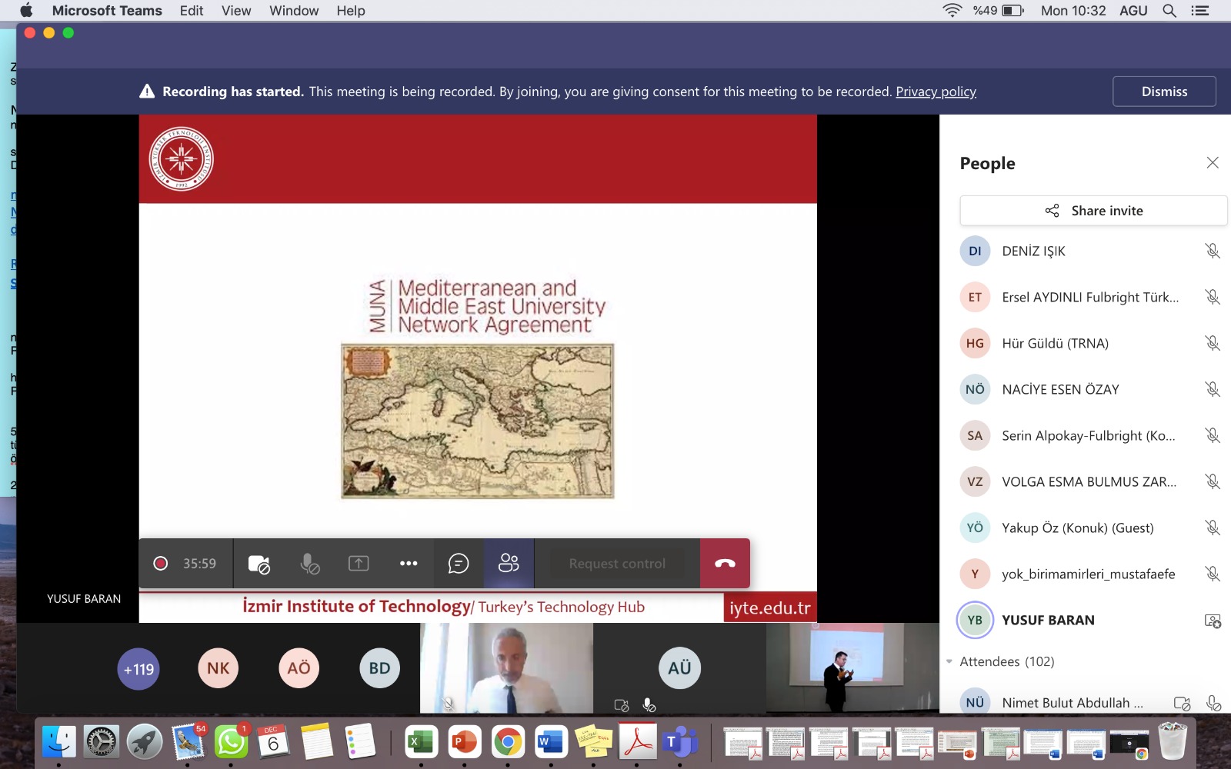Open Launchpad rocket icon in Dock
The height and width of the screenshot is (769, 1231).
(x=145, y=742)
